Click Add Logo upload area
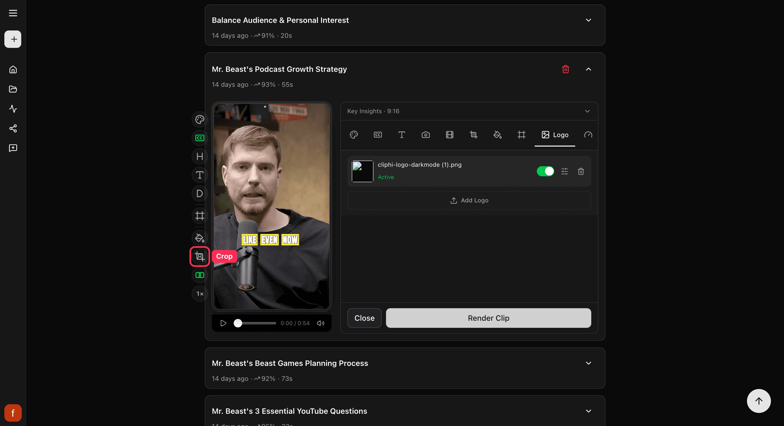 point(469,200)
